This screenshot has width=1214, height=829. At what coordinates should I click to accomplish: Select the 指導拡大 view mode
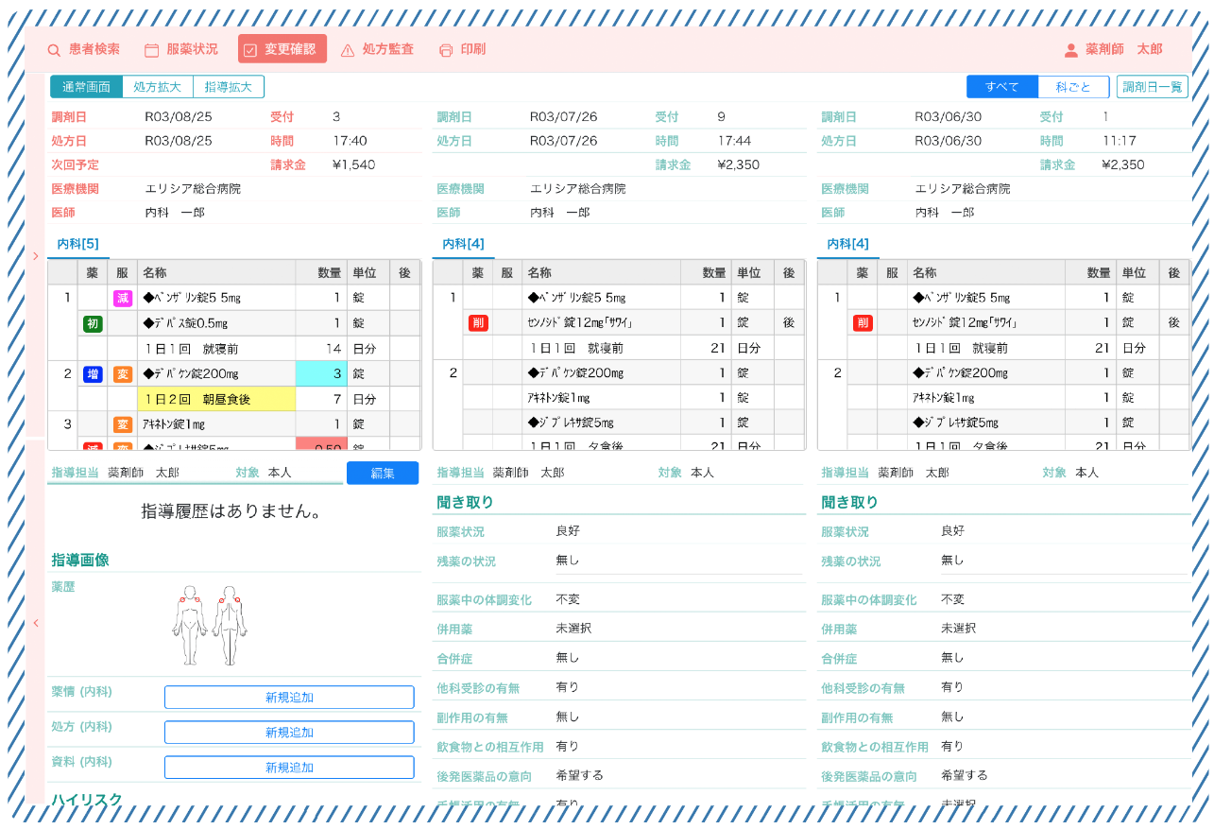[x=229, y=87]
